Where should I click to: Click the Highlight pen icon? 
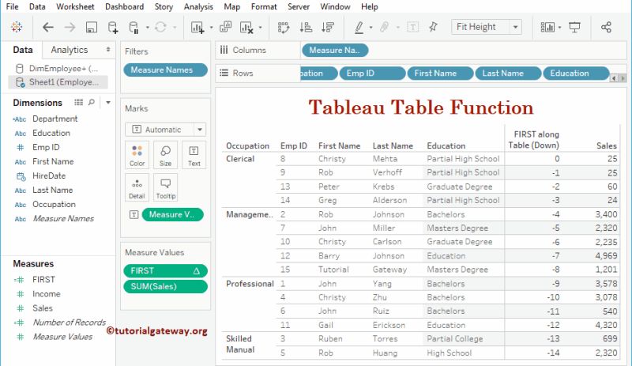tap(359, 27)
